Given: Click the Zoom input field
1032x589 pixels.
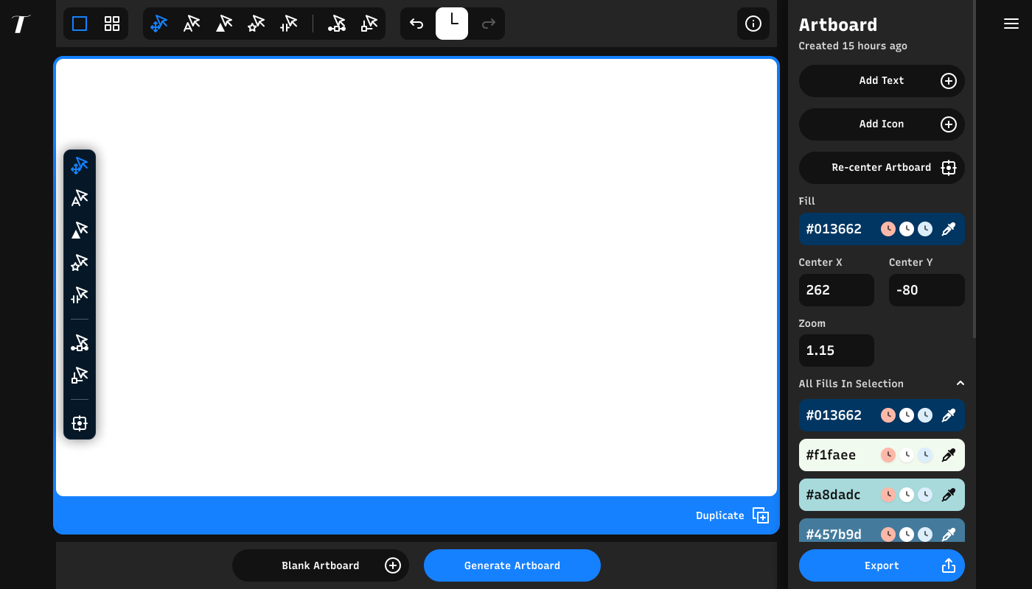Looking at the screenshot, I should click(x=836, y=350).
